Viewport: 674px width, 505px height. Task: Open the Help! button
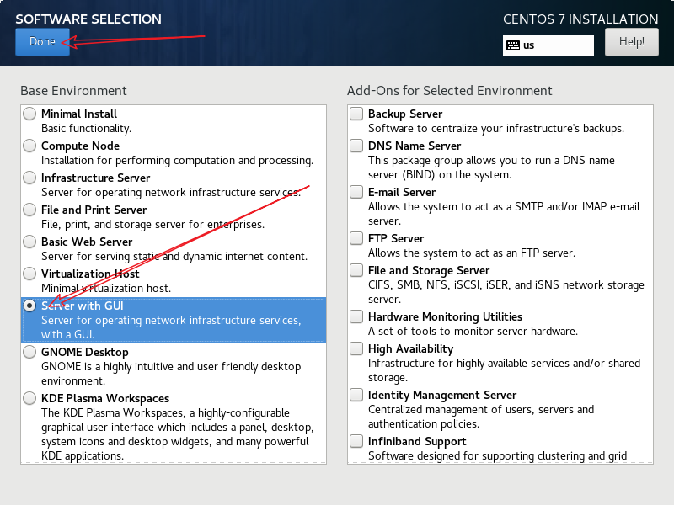[631, 41]
